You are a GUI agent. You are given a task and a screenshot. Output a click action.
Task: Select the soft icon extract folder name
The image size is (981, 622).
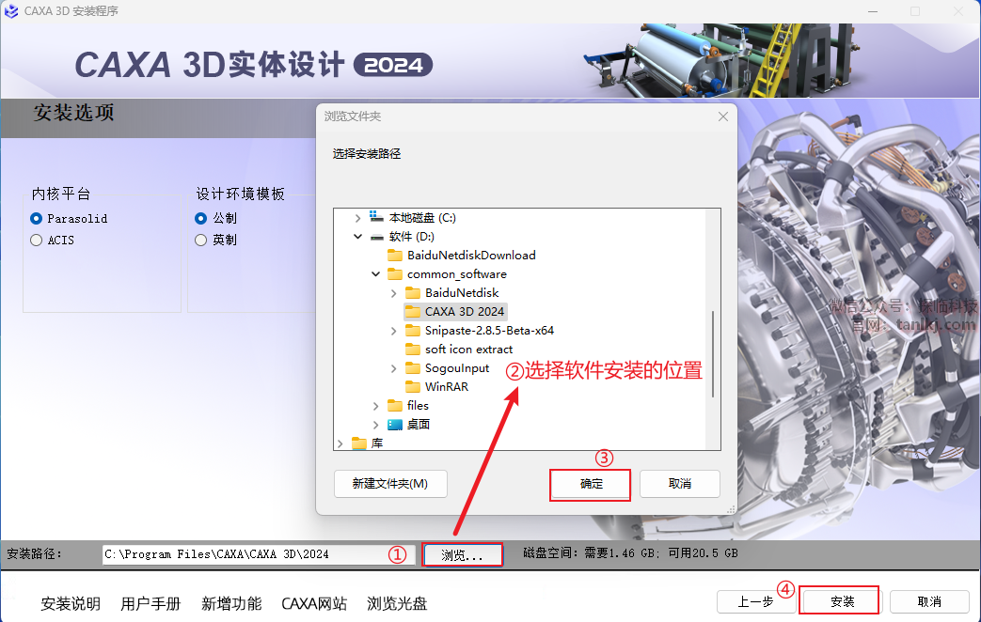[468, 349]
